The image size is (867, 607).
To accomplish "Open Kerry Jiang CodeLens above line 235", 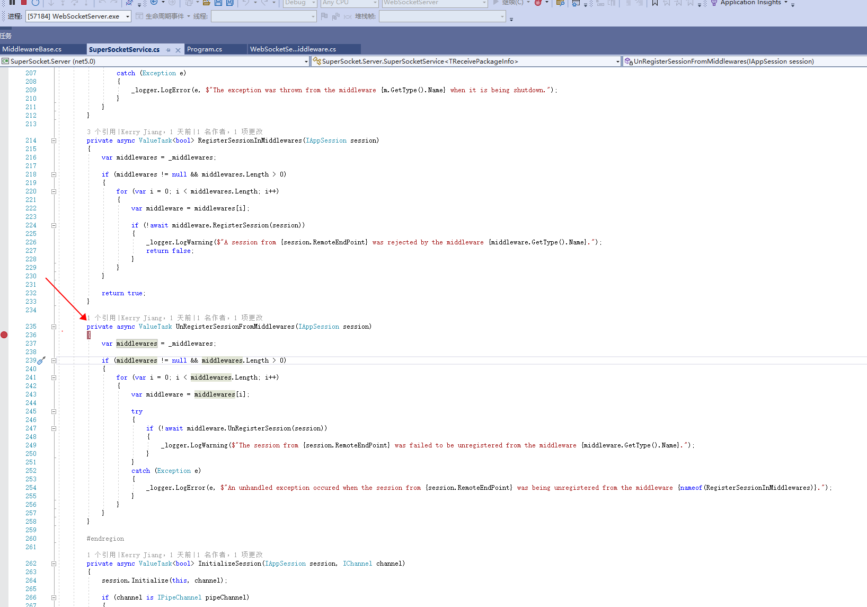I will 141,318.
